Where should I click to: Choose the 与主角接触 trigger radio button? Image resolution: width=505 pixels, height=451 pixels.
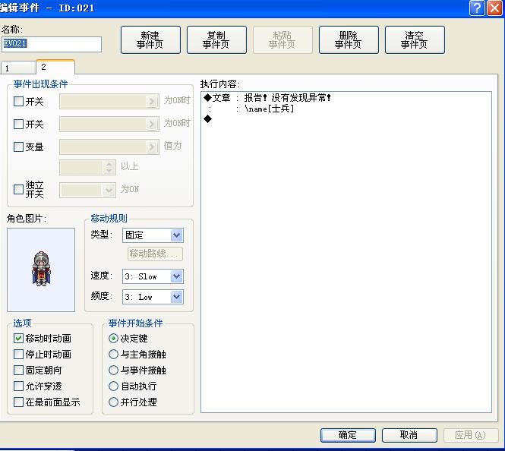(x=113, y=354)
